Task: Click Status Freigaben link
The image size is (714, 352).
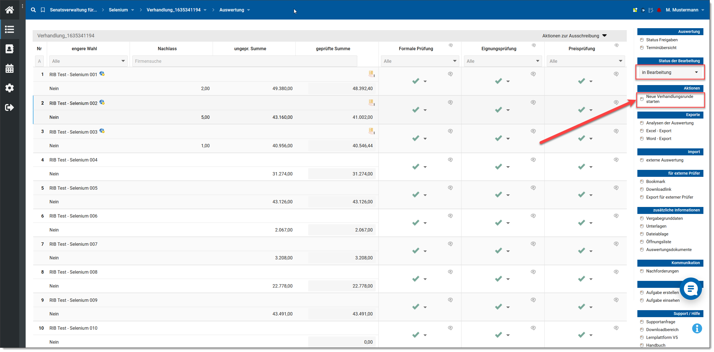Action: point(662,40)
